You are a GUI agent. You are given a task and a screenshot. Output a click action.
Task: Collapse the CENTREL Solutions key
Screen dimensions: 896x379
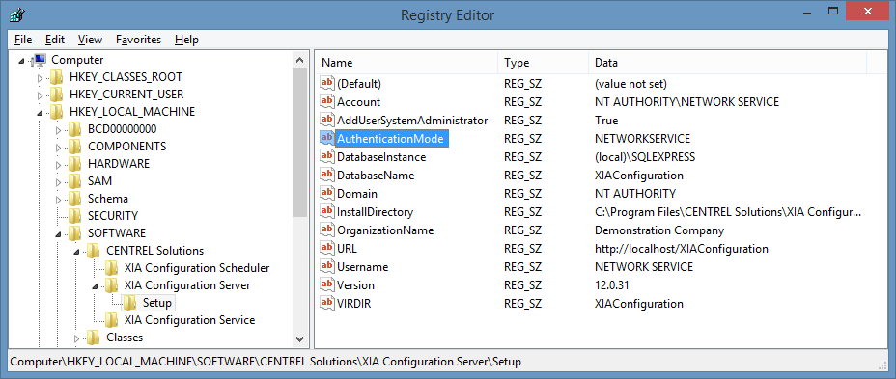pyautogui.click(x=77, y=251)
